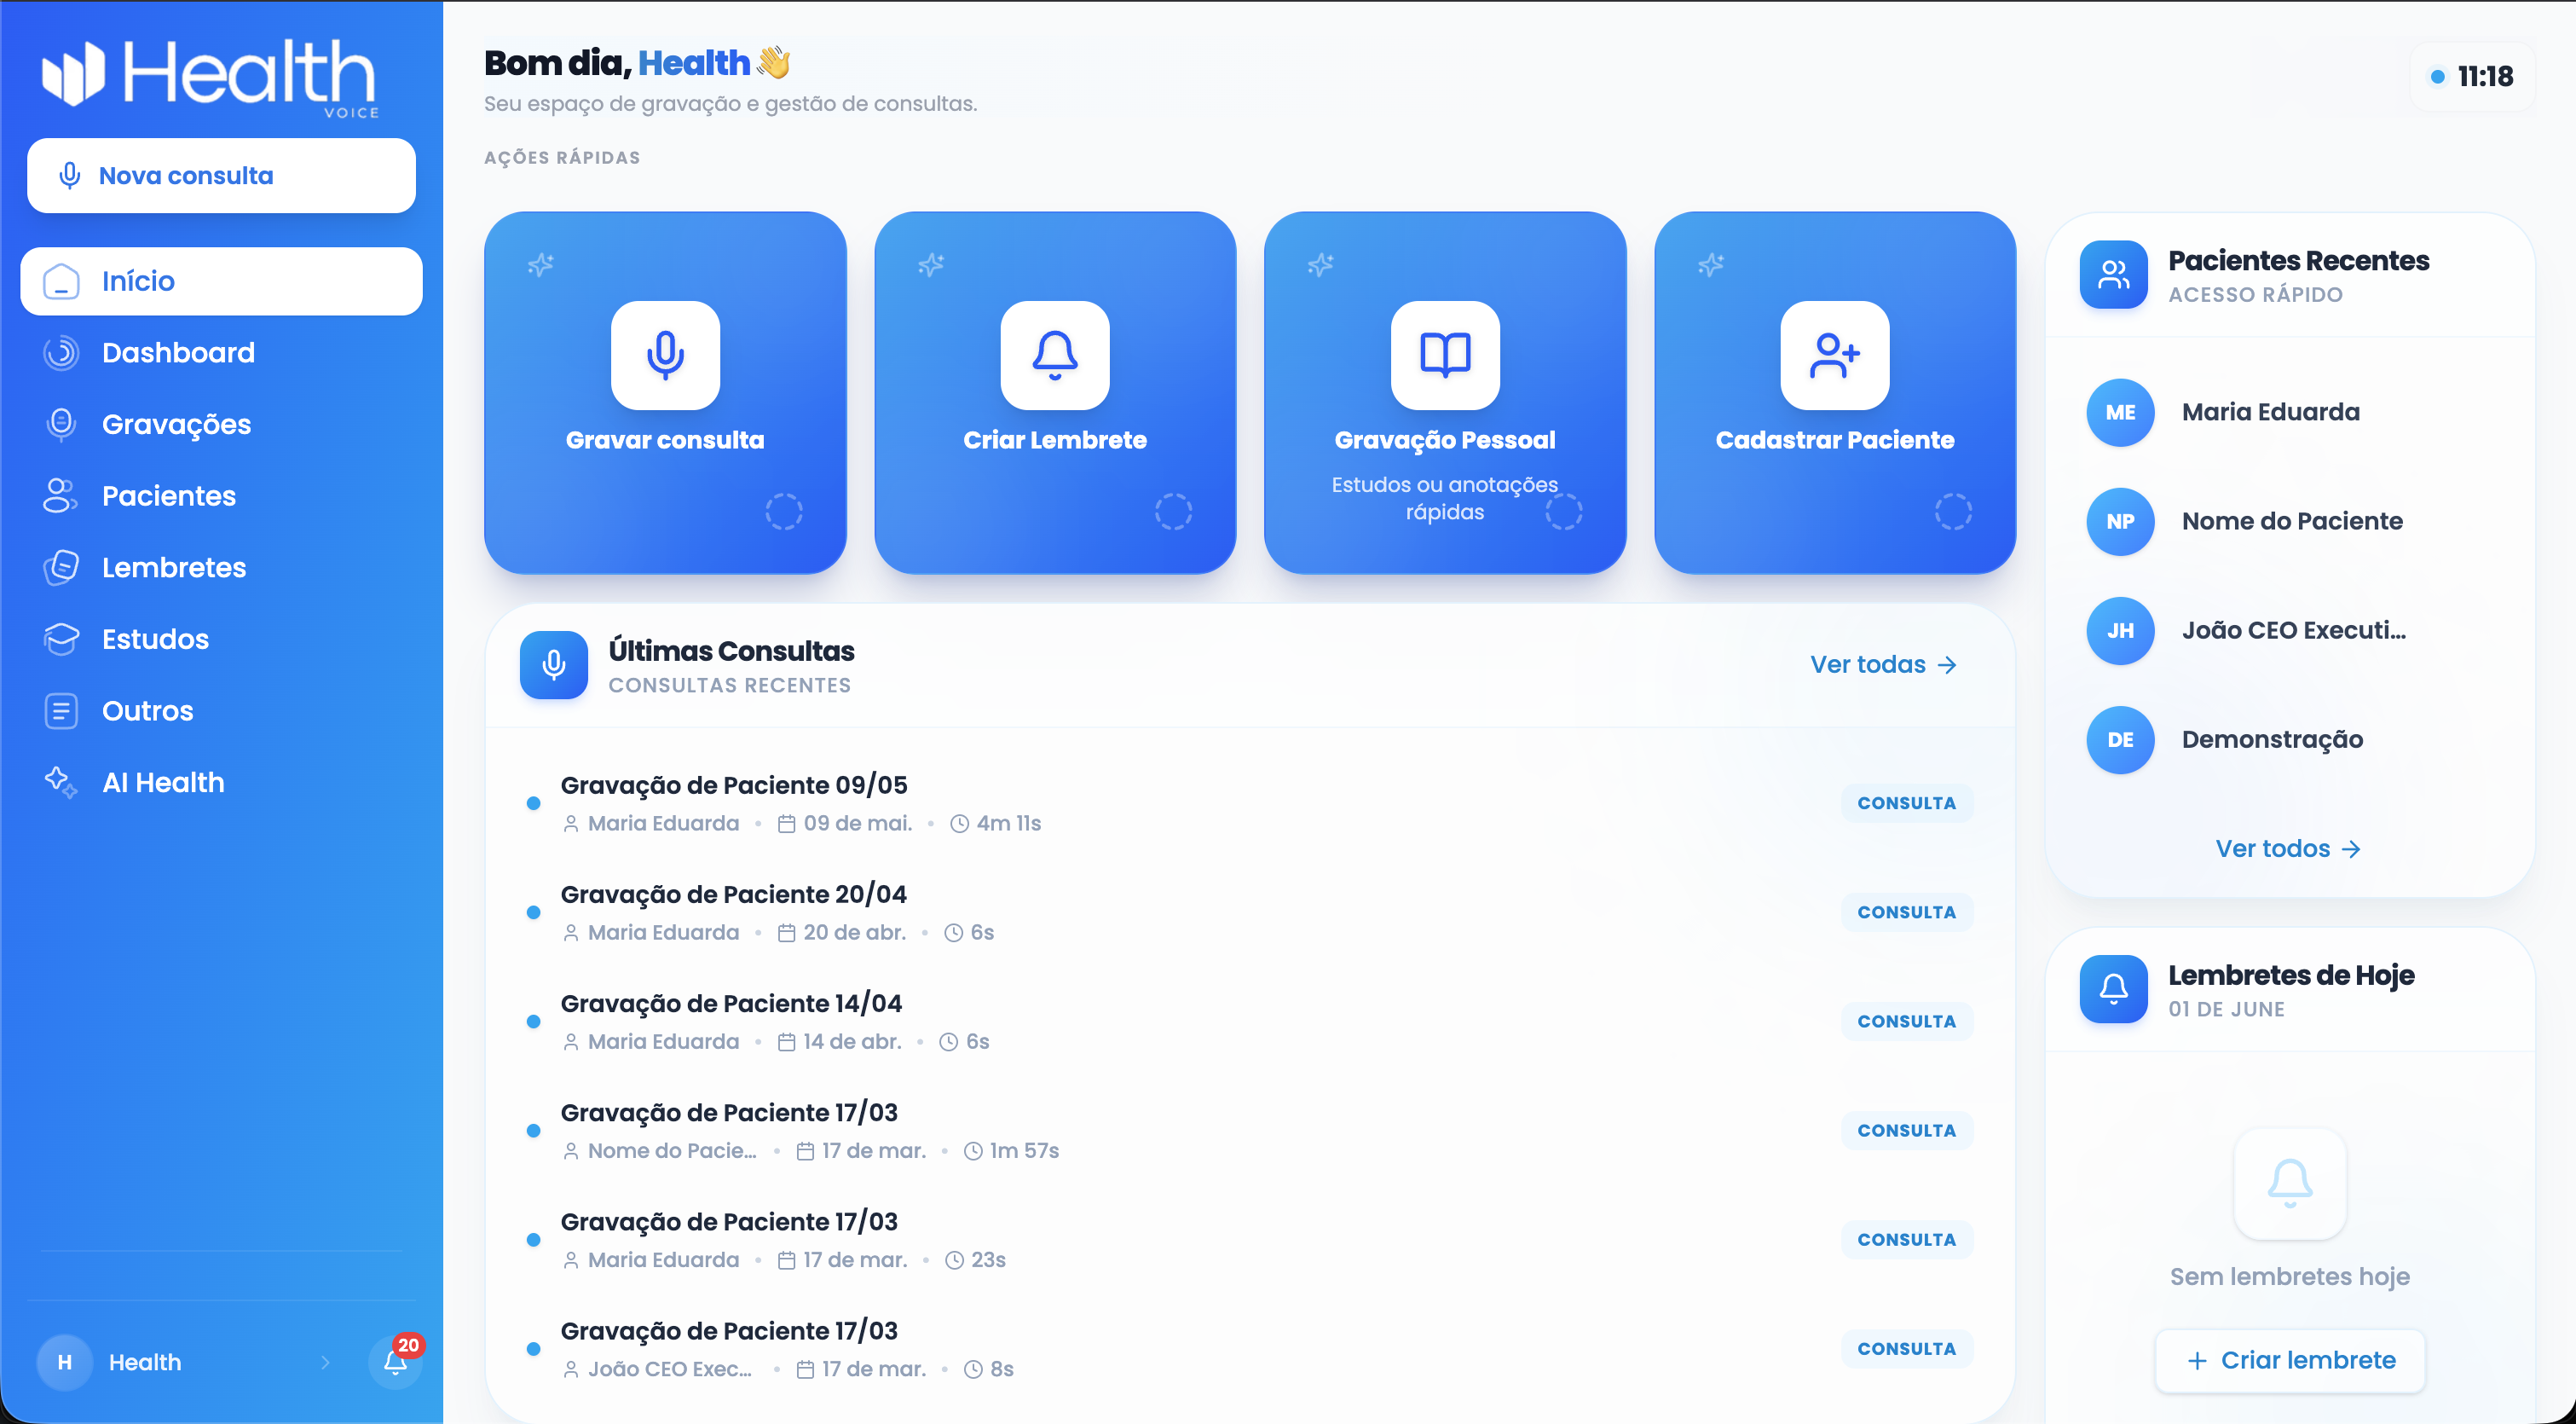Image resolution: width=2576 pixels, height=1424 pixels.
Task: Click CONSULTA tag on 14/04 recording
Action: [1906, 1022]
